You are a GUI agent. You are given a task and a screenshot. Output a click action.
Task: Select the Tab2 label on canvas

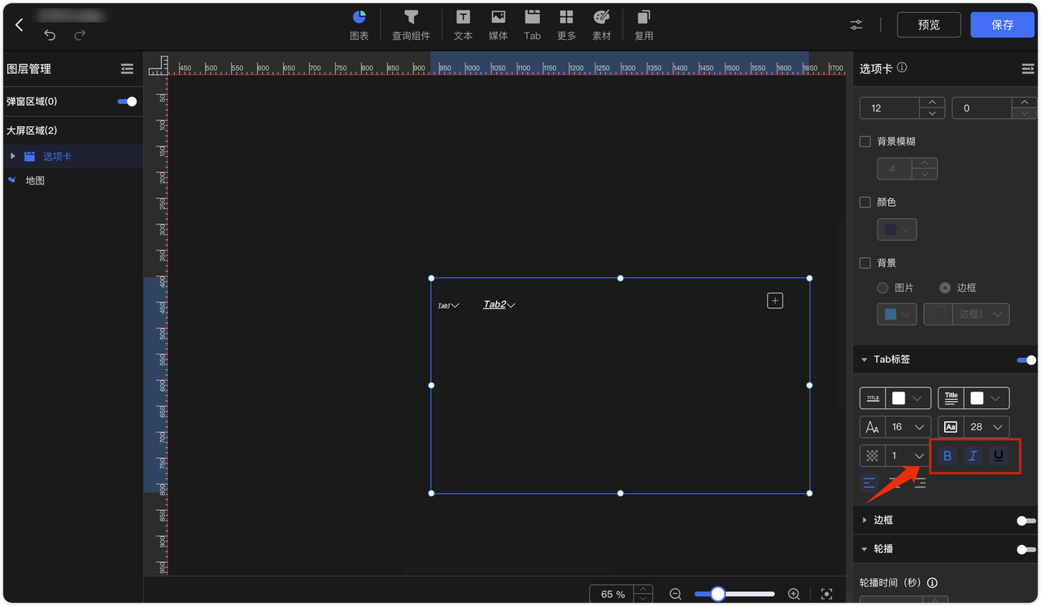[x=494, y=303]
